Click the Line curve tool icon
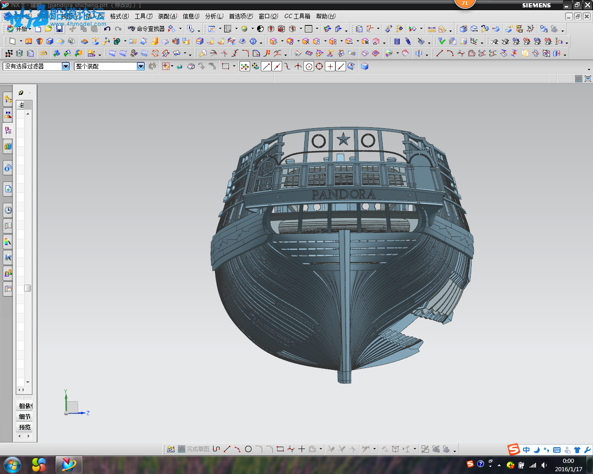Viewport: 593px width, 474px height. click(439, 53)
